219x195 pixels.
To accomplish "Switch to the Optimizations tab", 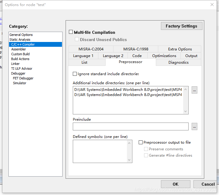I will tap(164, 56).
